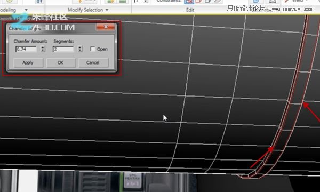Increase Segments with spinner up arrow

(x=80, y=47)
